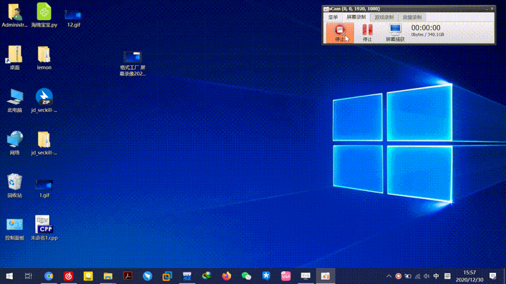Open WeChat on the taskbar

click(x=246, y=276)
